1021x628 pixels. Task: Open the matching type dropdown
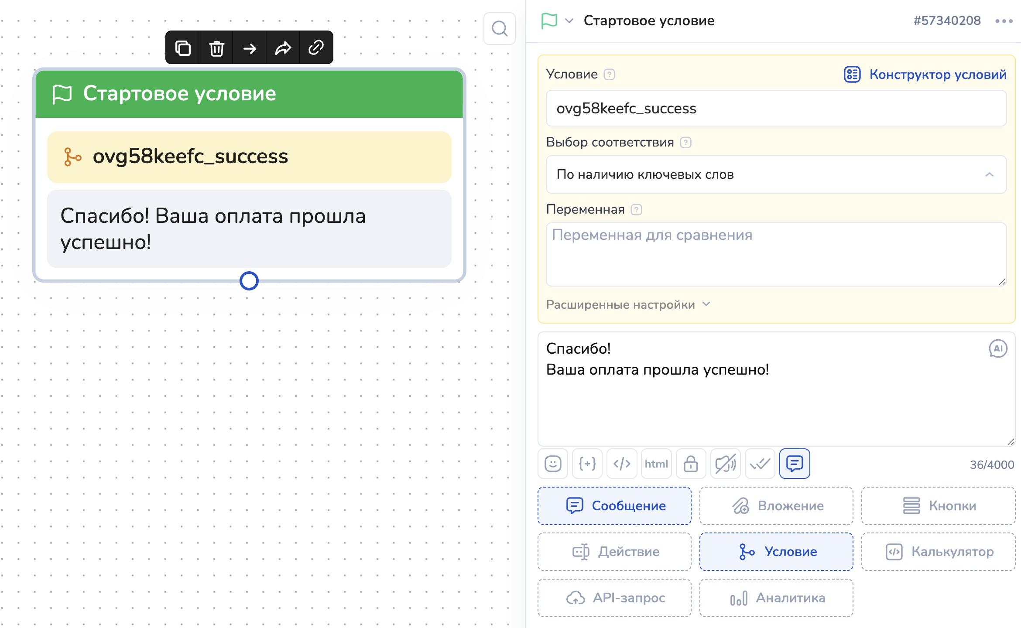click(776, 174)
